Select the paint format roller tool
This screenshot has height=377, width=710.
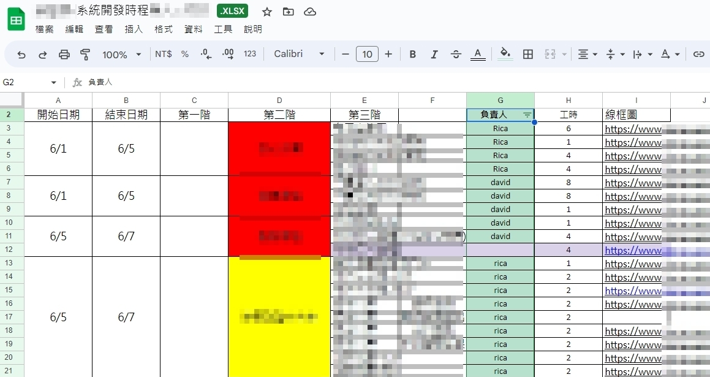pyautogui.click(x=85, y=55)
